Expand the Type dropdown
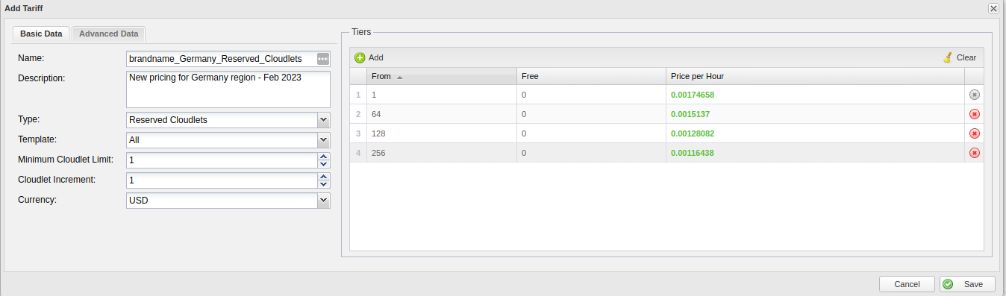Viewport: 1006px width, 296px height. point(323,119)
